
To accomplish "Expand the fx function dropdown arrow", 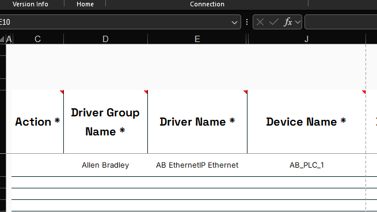I will tap(298, 22).
